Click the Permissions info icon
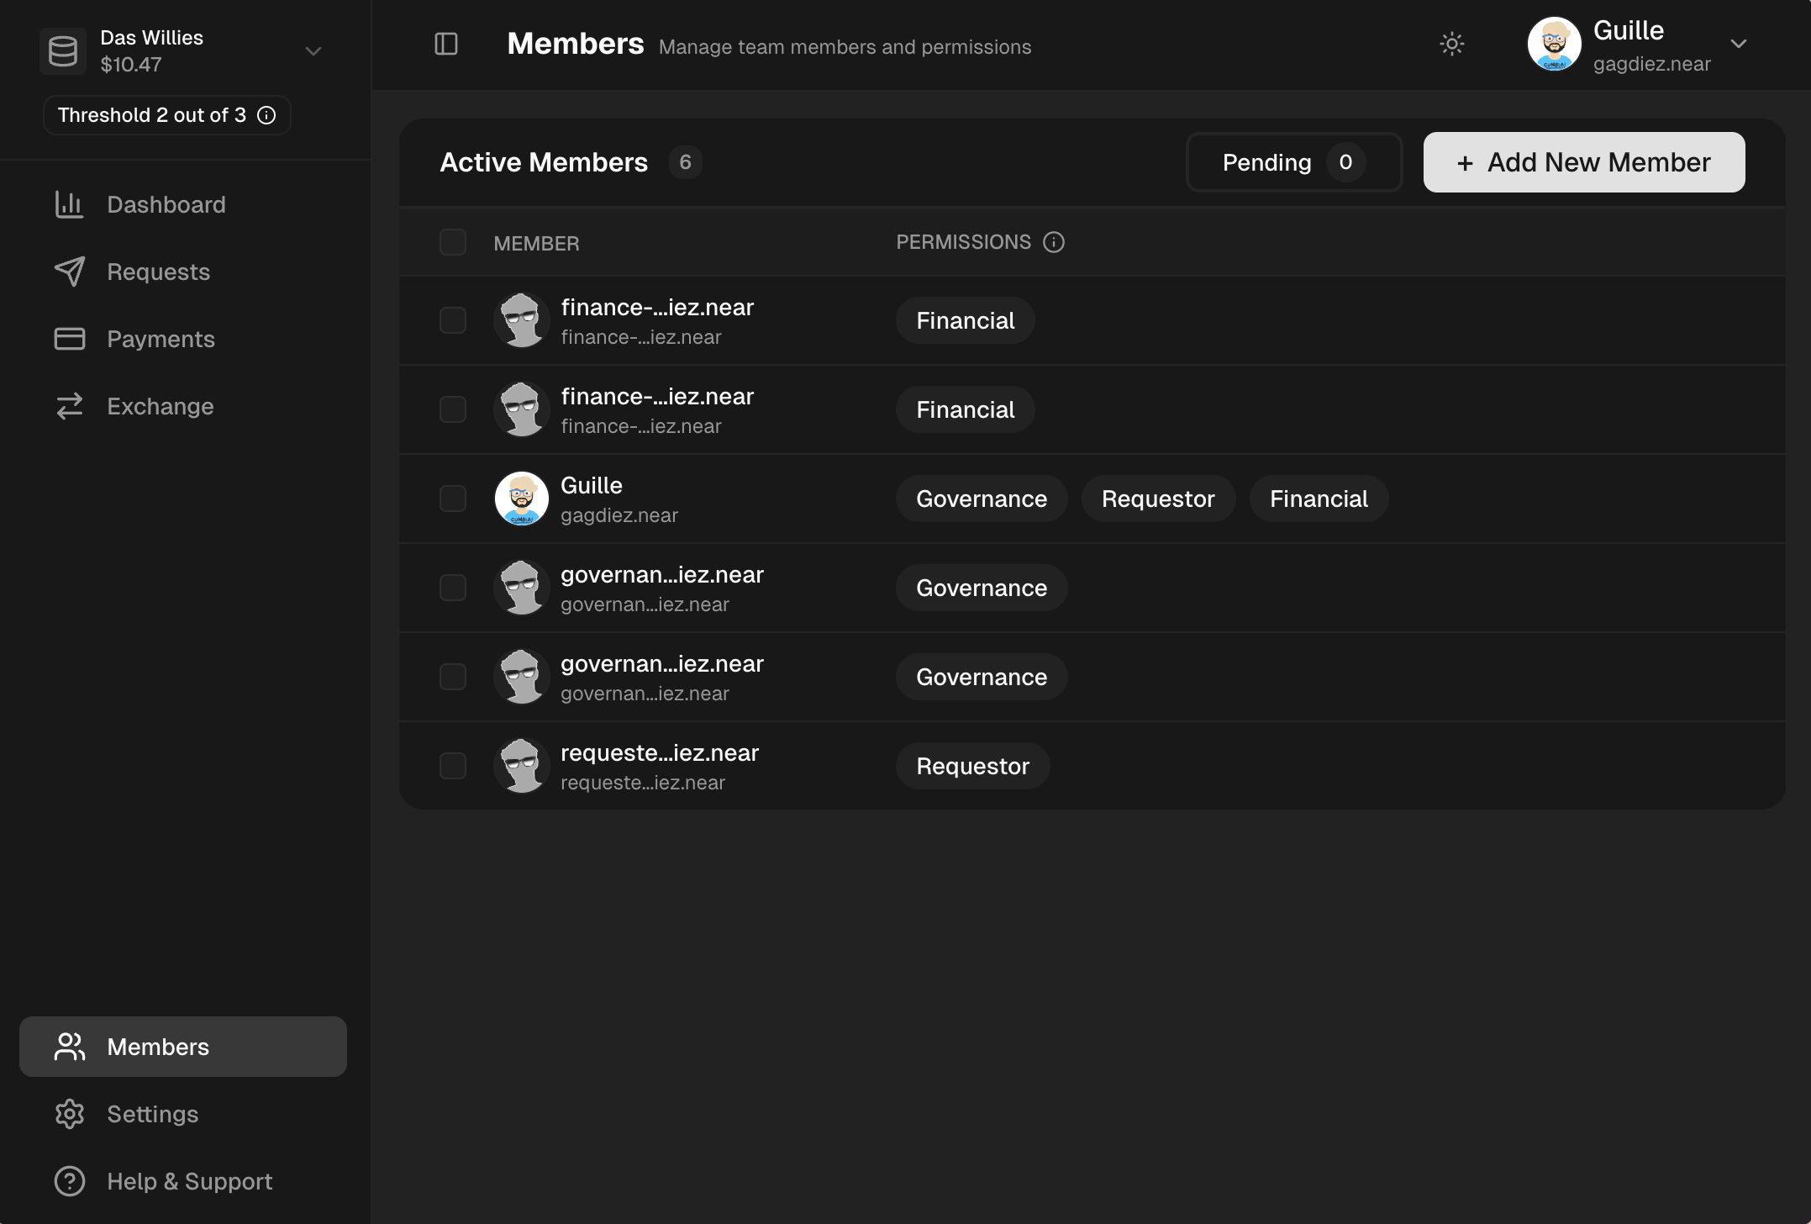 [x=1053, y=242]
